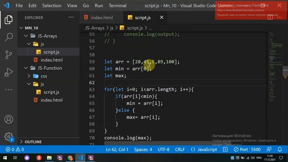Screen dimensions: 288x162
Task: Click VS Code logo in title bar
Action: click(x=6, y=5)
